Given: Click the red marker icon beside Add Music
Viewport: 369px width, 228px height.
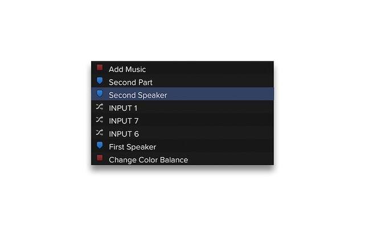Looking at the screenshot, I should pyautogui.click(x=100, y=68).
